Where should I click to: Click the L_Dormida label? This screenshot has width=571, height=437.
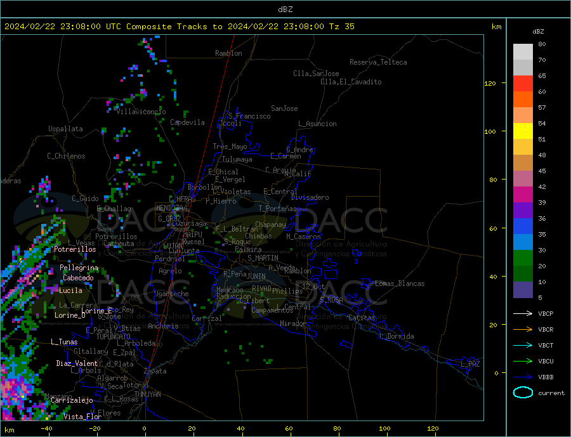[397, 336]
